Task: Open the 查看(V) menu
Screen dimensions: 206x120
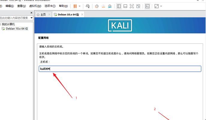Action: pyautogui.click(x=22, y=6)
